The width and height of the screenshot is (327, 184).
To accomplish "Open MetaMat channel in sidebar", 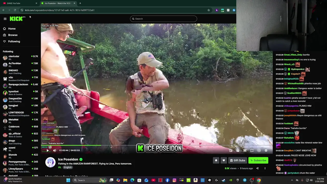I will [x=20, y=121].
